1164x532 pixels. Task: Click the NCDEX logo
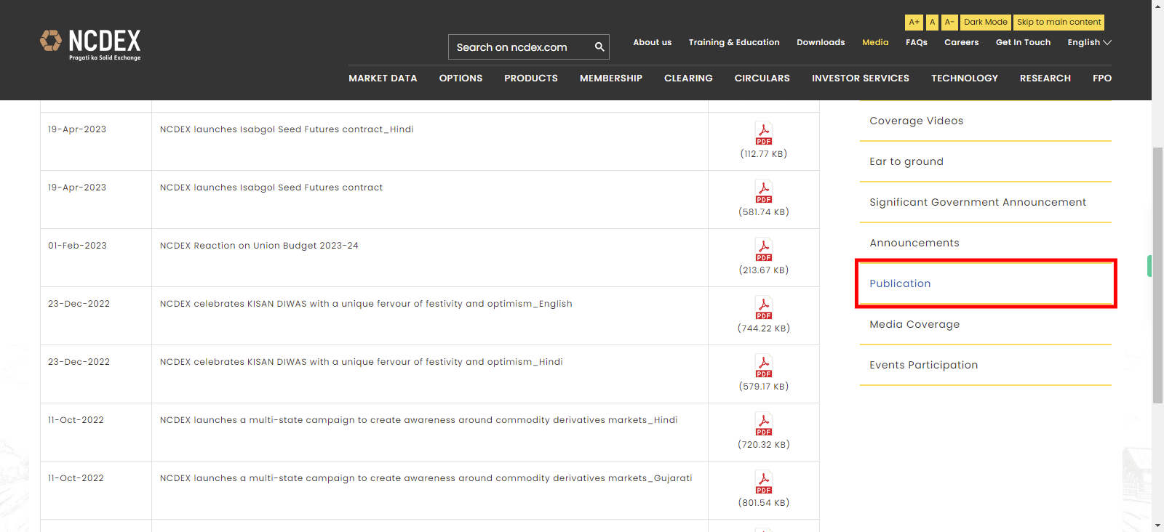coord(90,45)
